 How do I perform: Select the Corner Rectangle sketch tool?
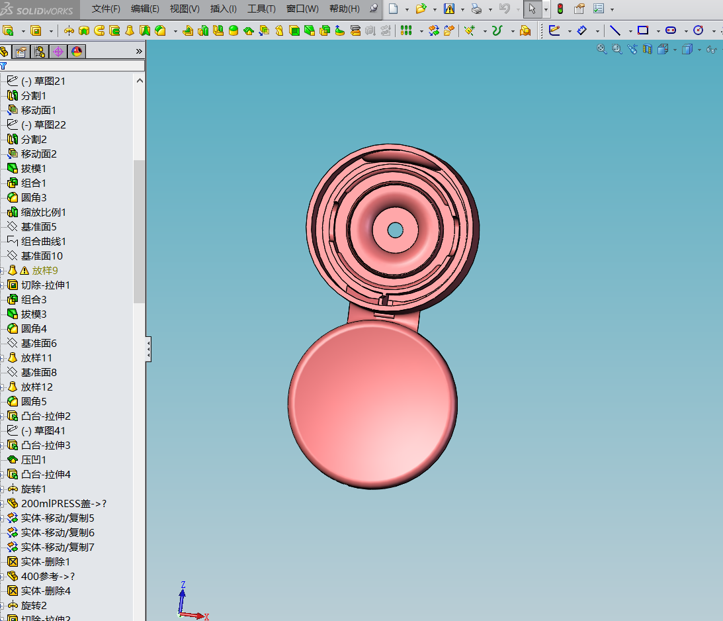pyautogui.click(x=643, y=31)
